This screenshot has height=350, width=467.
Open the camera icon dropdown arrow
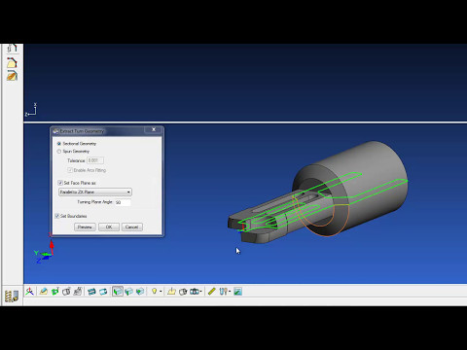[201, 292]
